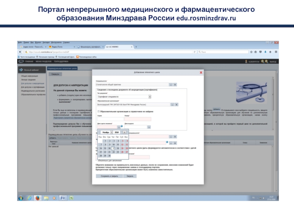Click the browser back arrow button
This screenshot has height=221, width=294.
20,52
